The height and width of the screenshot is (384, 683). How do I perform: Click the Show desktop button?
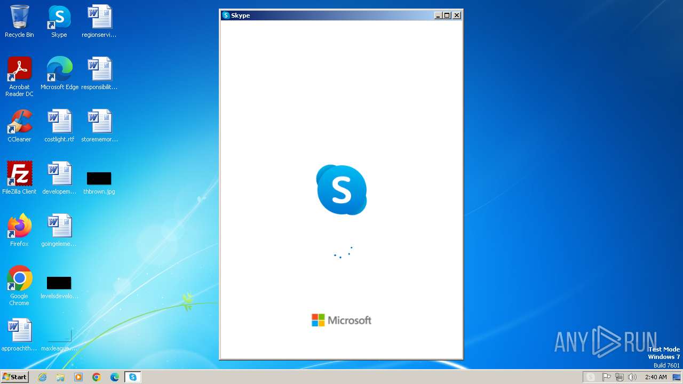tap(677, 377)
